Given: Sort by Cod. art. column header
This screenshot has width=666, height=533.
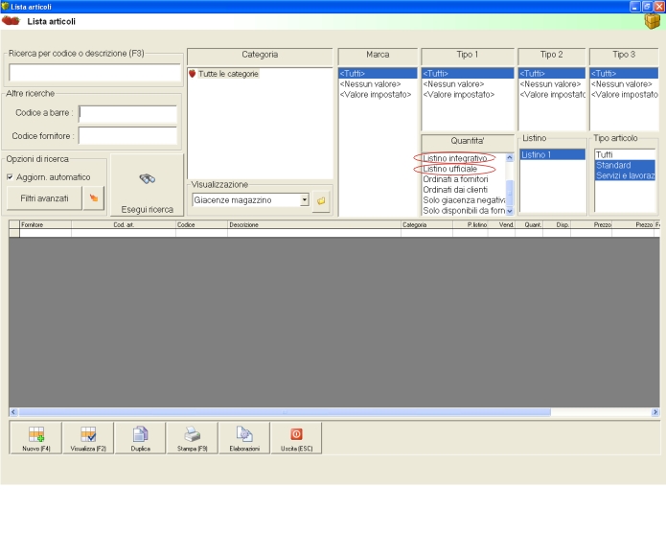Looking at the screenshot, I should pos(124,225).
